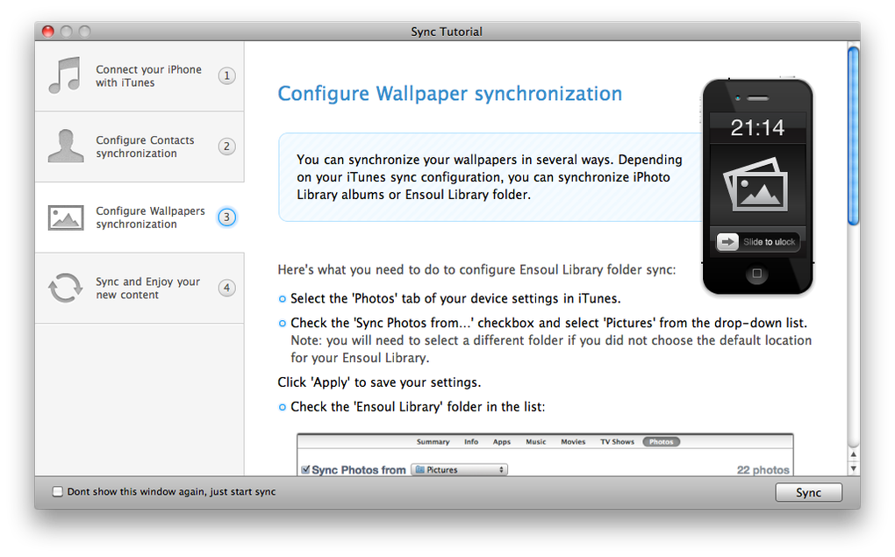Toggle the 'Sync Photos from' checkbox
The height and width of the screenshot is (557, 895).
(x=305, y=469)
